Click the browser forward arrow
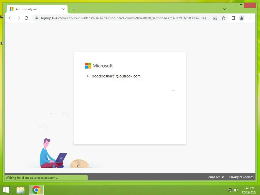The image size is (260, 195). point(18,18)
